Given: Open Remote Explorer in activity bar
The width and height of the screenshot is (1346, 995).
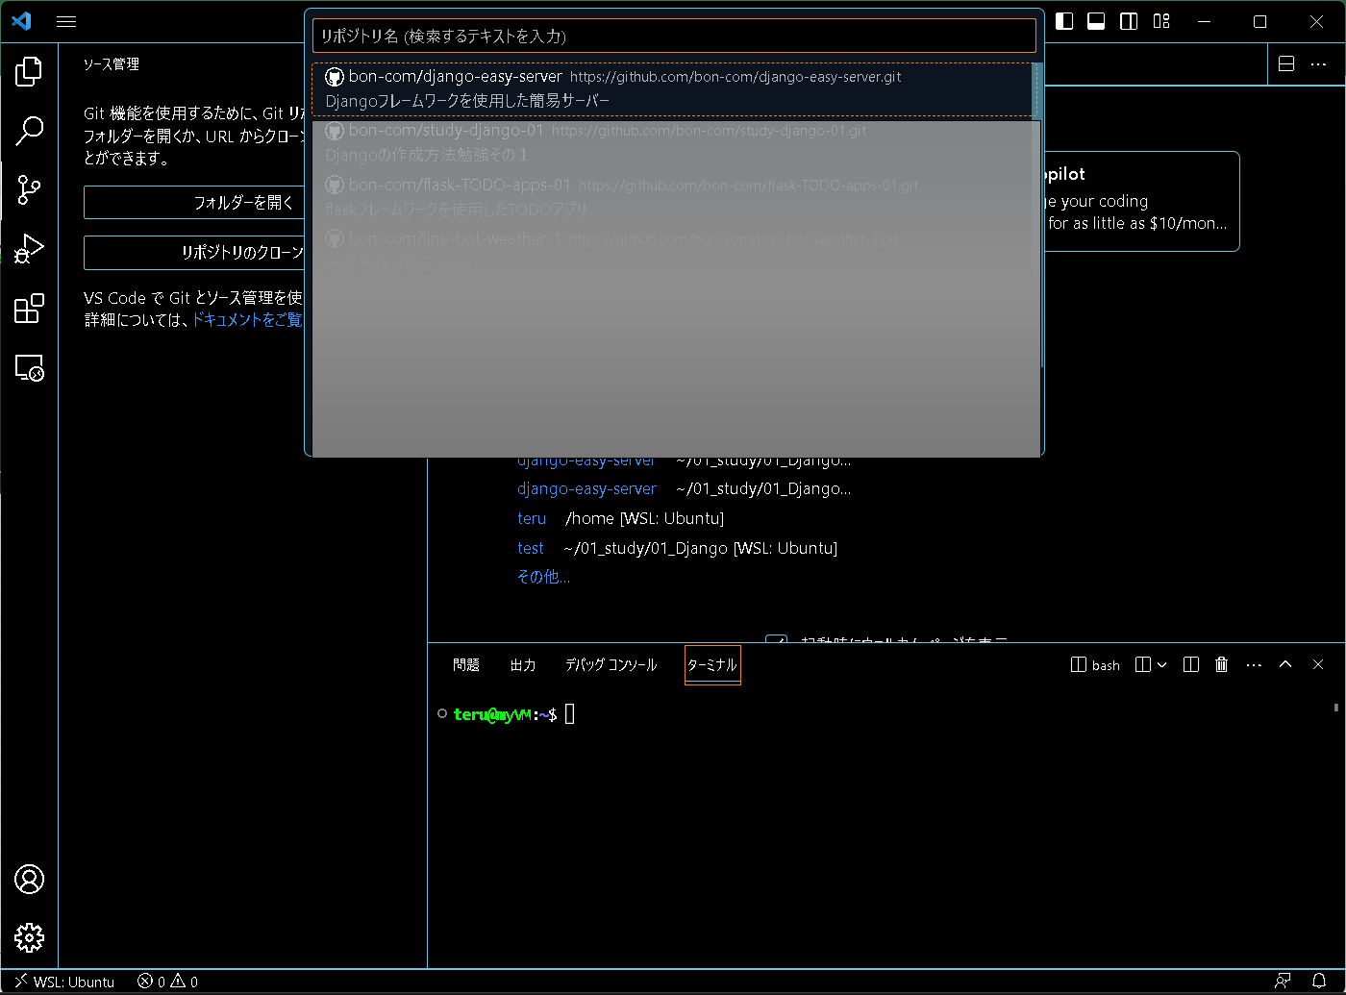Looking at the screenshot, I should coord(29,368).
